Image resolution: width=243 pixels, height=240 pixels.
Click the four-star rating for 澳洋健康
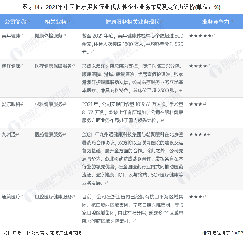tap(198, 66)
